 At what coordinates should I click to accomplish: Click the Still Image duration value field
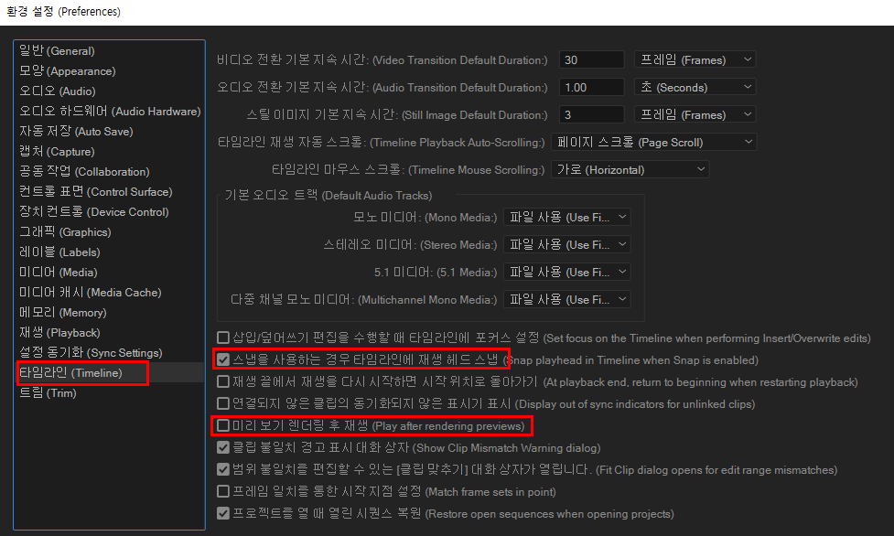pos(591,113)
